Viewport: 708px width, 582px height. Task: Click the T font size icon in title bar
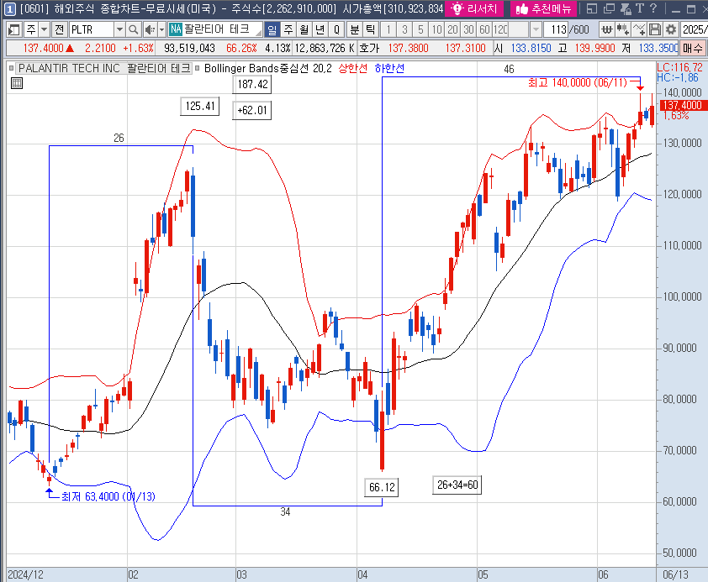point(640,8)
